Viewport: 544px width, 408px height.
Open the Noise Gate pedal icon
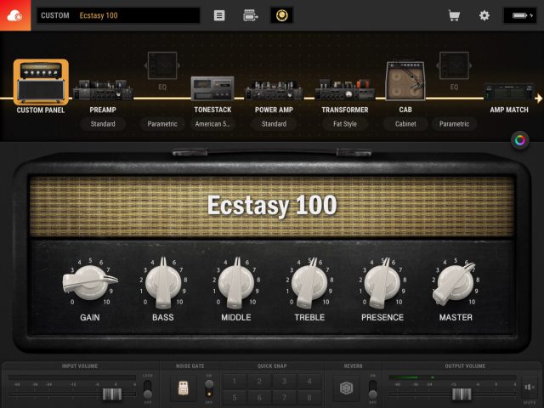tap(184, 388)
